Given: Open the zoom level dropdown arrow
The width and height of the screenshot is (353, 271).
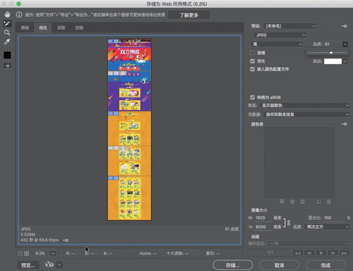Looking at the screenshot, I should coord(53,254).
